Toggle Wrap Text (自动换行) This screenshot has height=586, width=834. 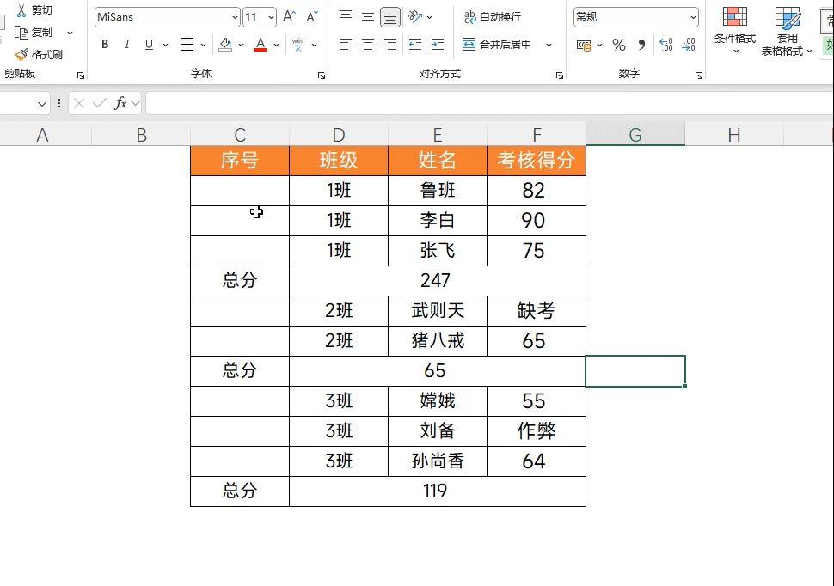point(492,17)
